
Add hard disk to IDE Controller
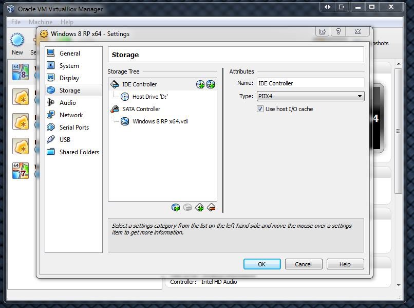[x=211, y=84]
